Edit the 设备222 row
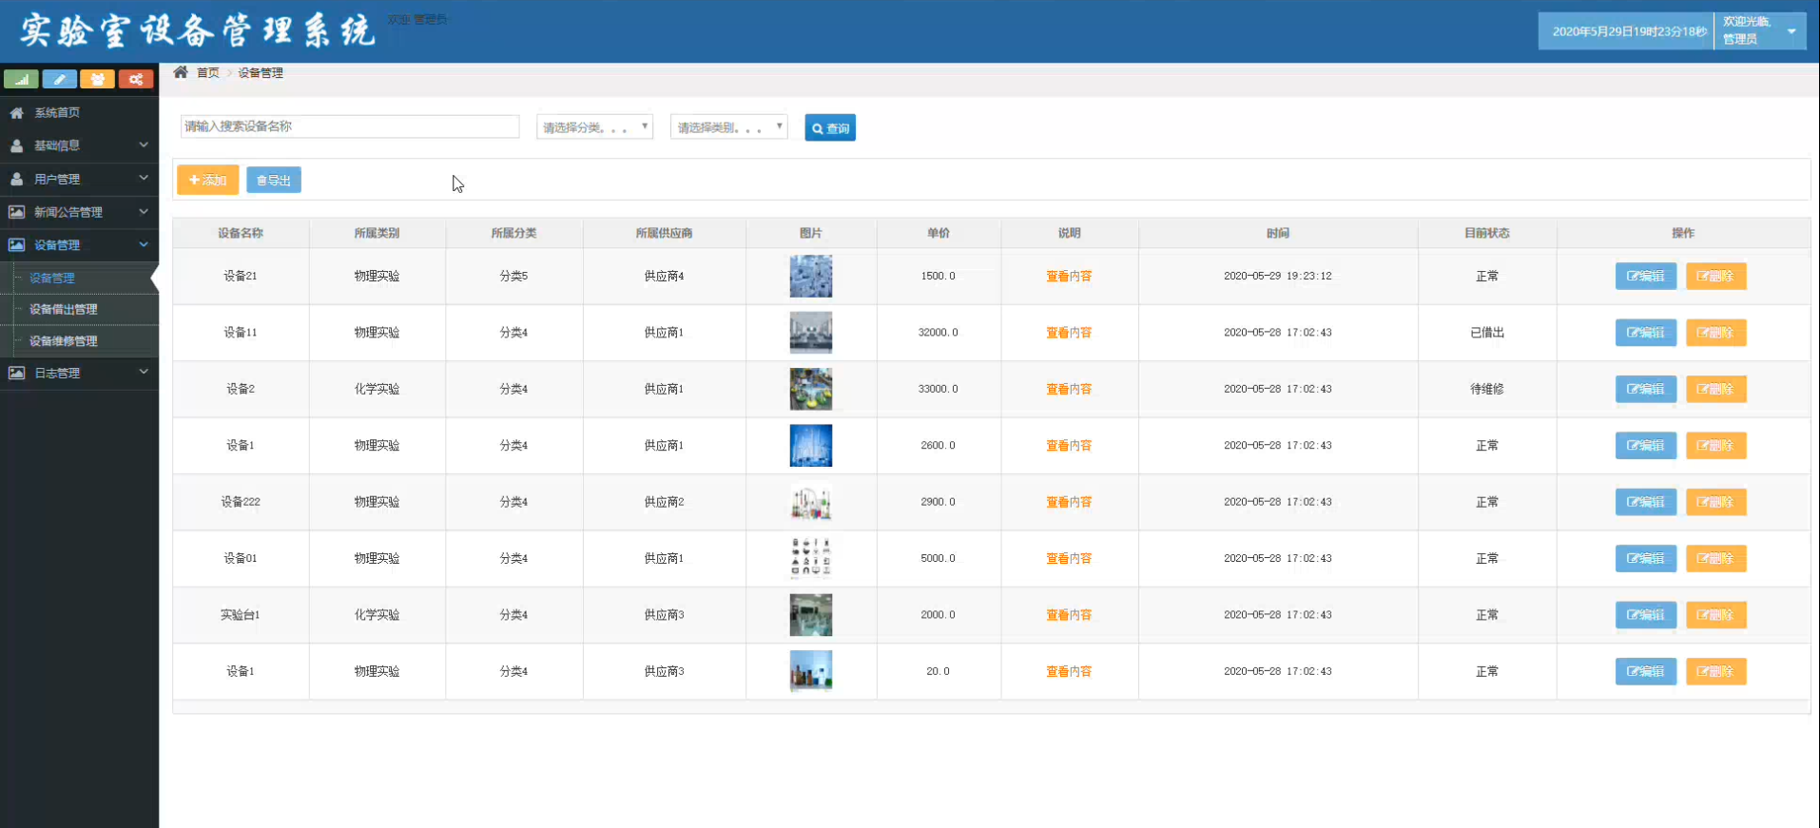 click(x=1645, y=502)
